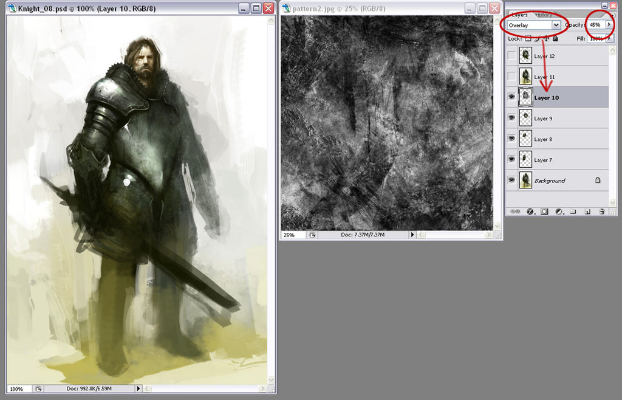
Task: Switch to the History tab
Action: [544, 15]
